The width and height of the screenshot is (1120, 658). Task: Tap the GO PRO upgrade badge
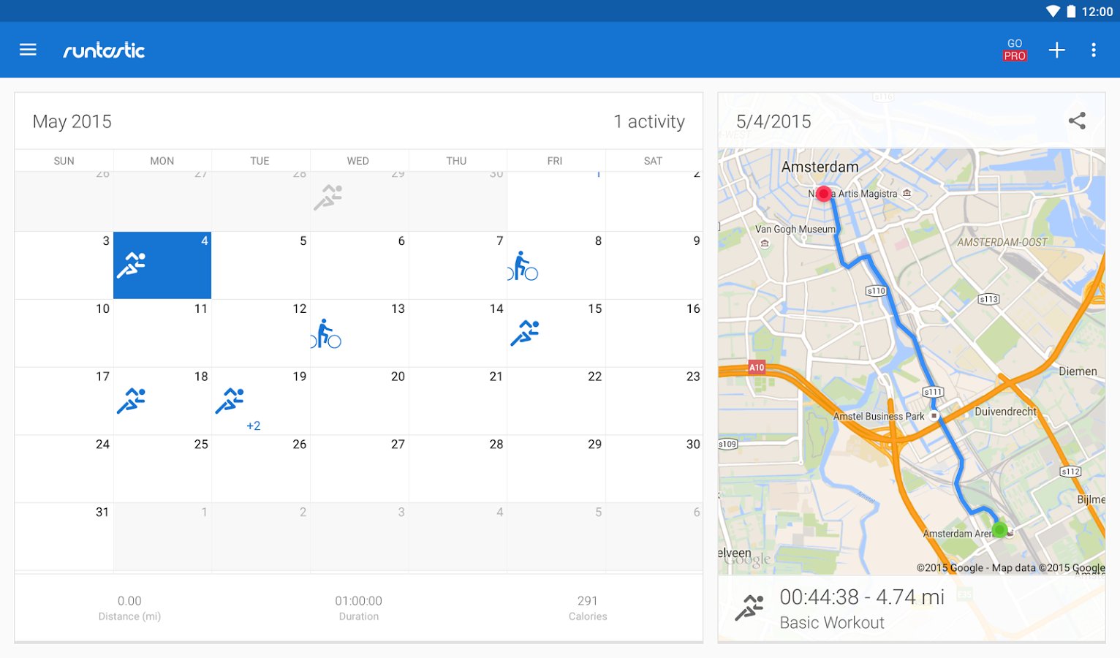1015,50
